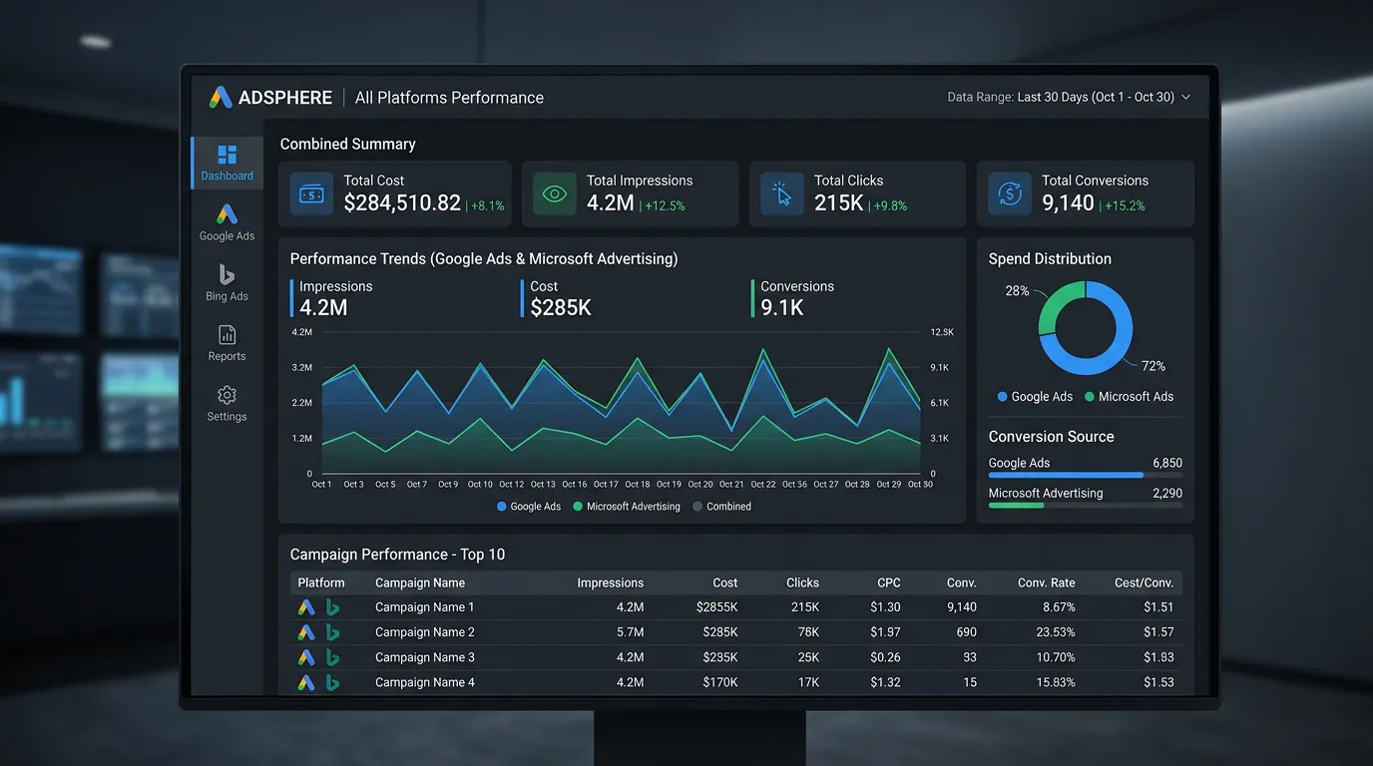Screen dimensions: 1373x766
Task: Click the 23.53% conversion rate cell
Action: click(1055, 632)
